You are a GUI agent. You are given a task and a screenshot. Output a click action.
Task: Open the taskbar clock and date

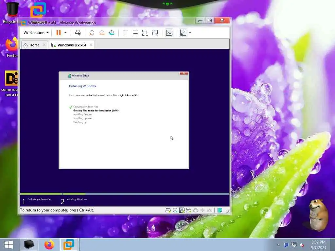318,245
